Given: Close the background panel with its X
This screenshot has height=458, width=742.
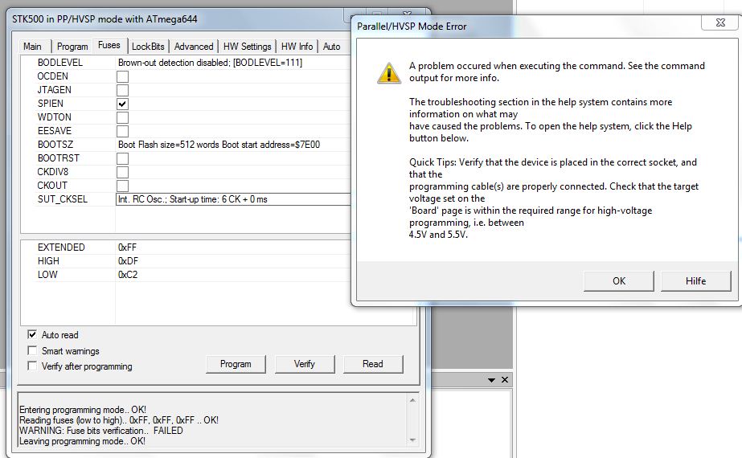Looking at the screenshot, I should (505, 379).
